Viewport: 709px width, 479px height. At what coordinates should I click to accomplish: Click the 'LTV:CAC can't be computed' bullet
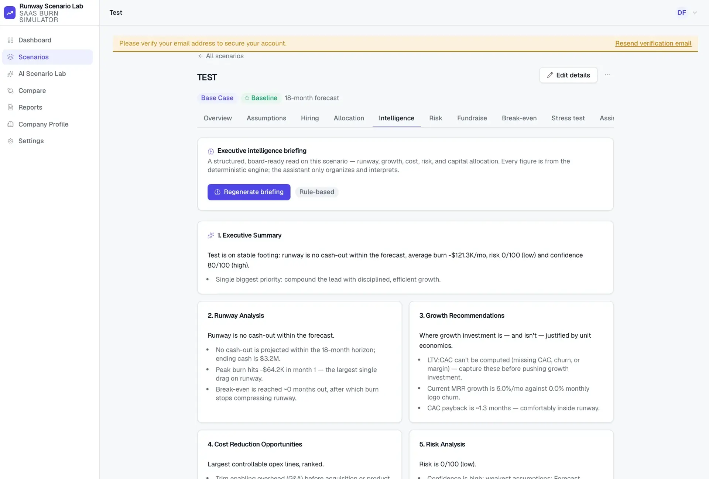[503, 369]
